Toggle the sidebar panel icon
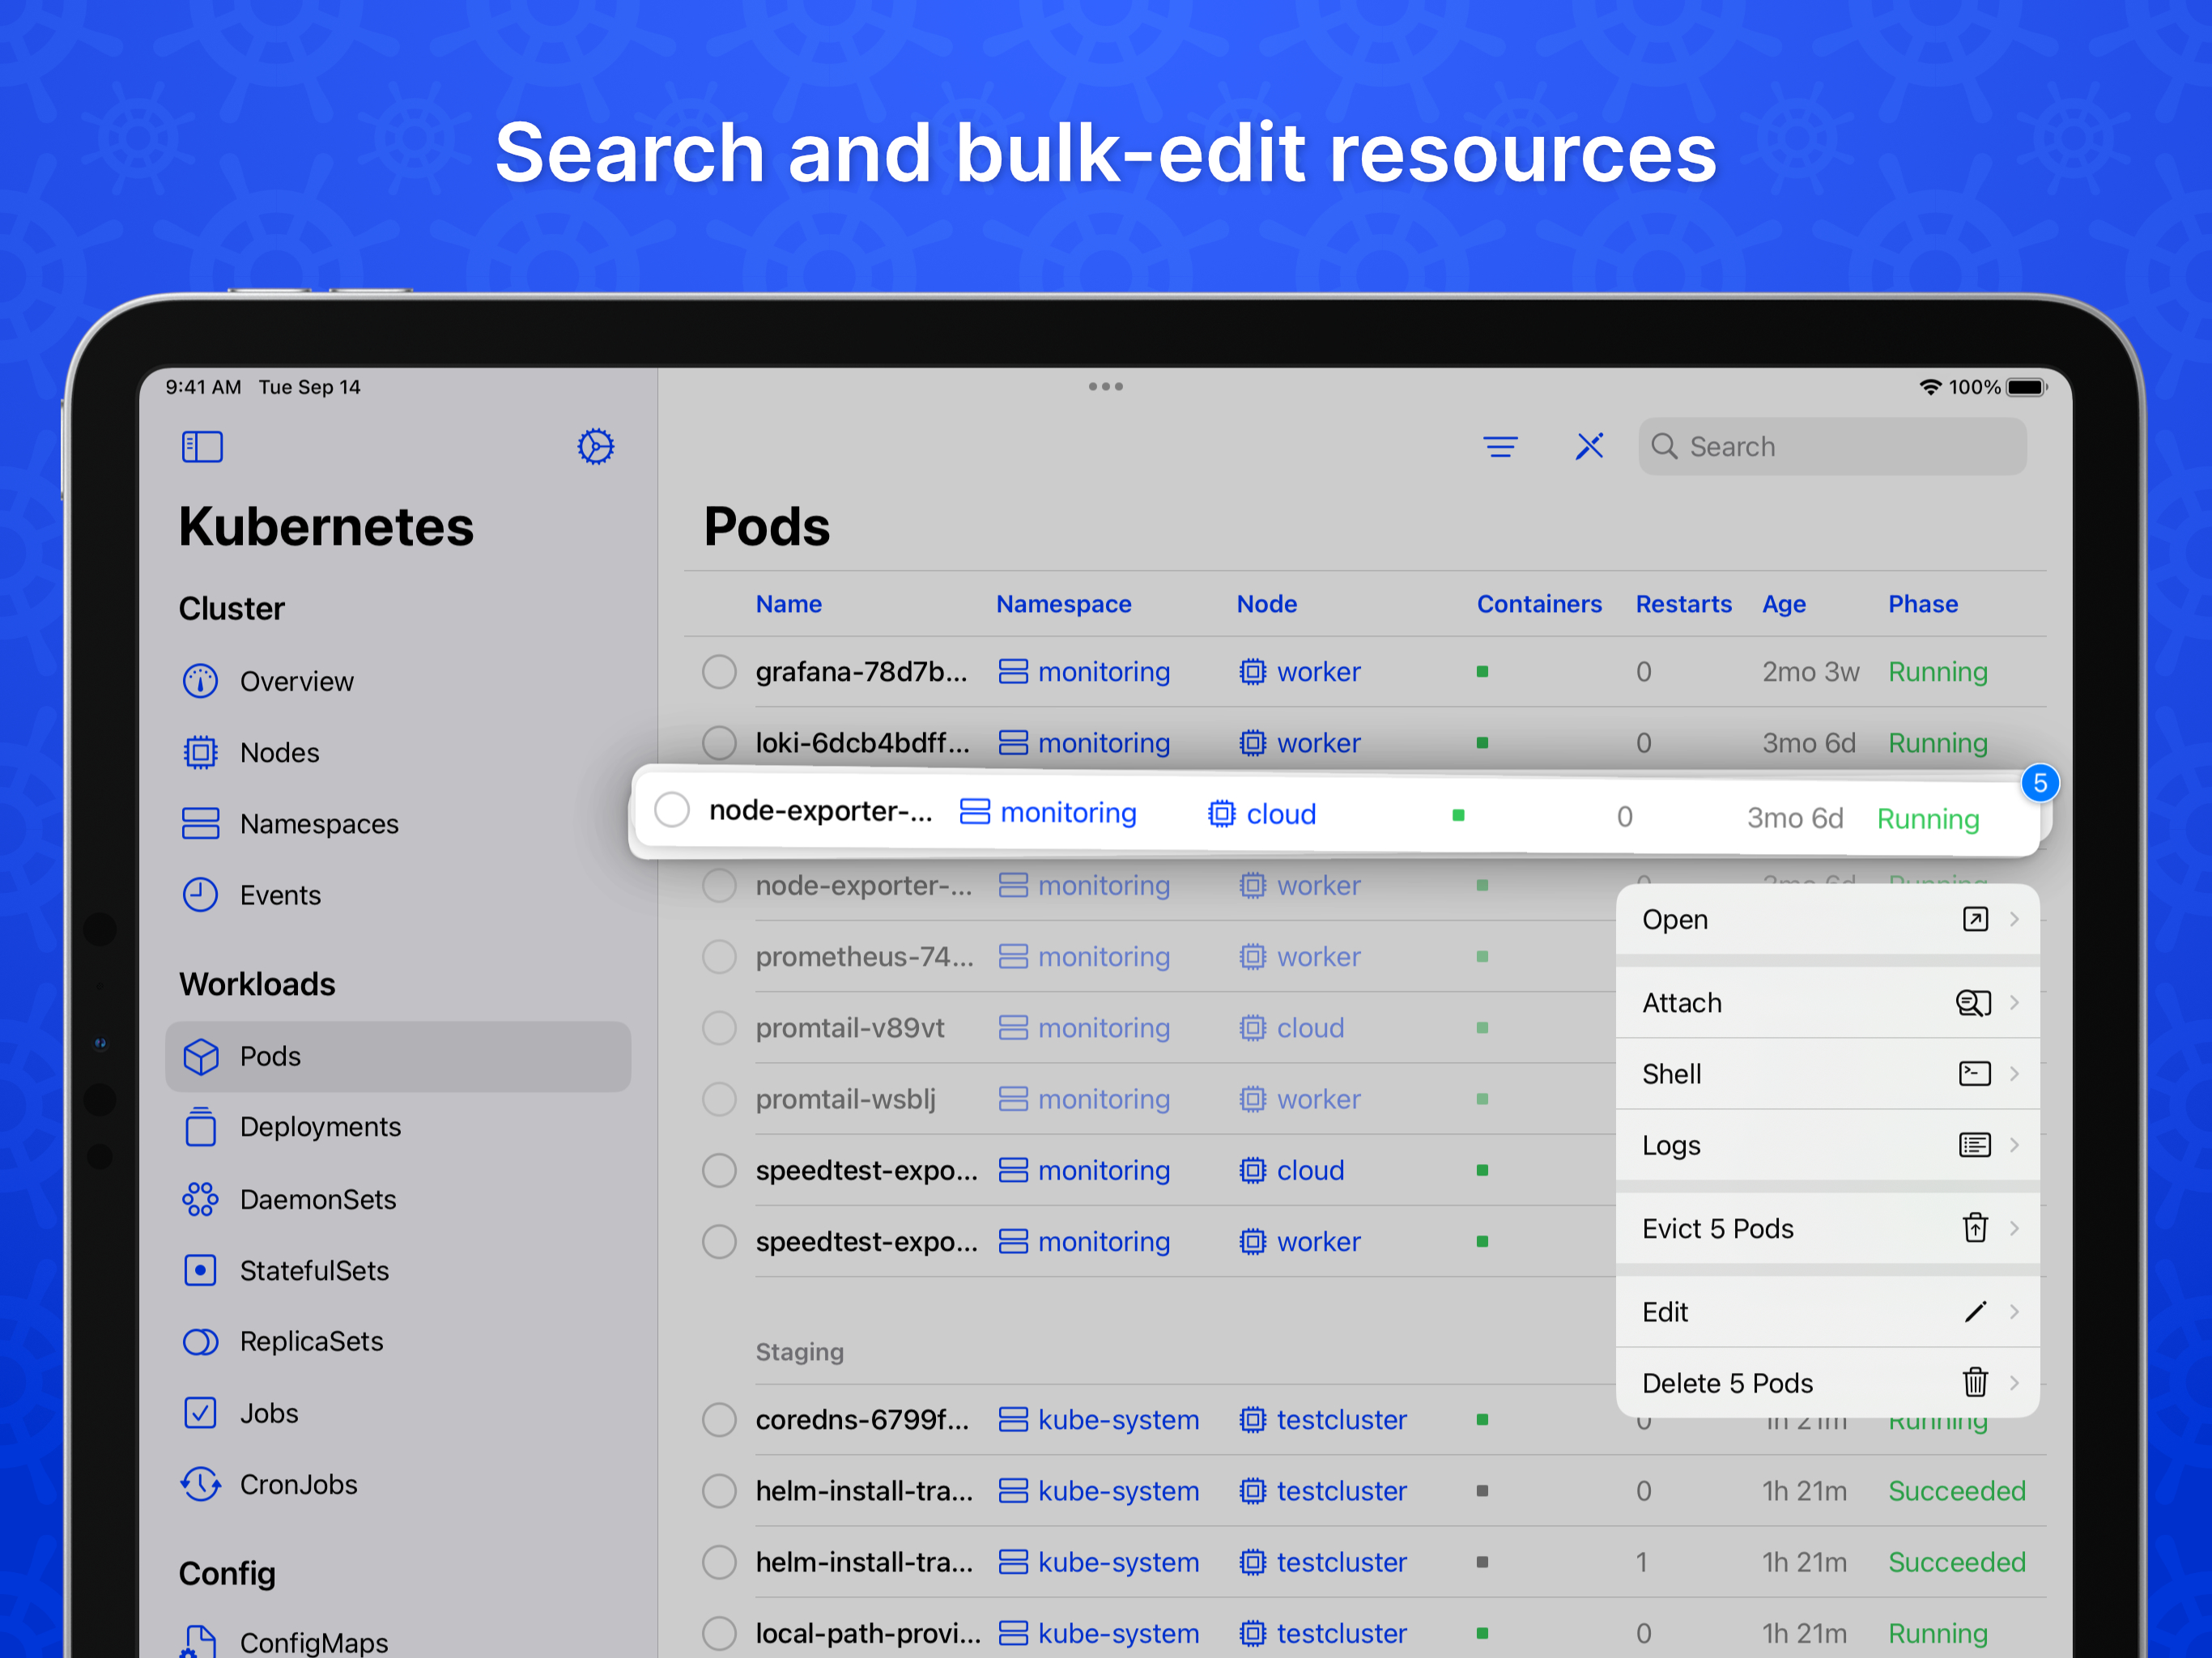This screenshot has width=2212, height=1658. [x=202, y=446]
